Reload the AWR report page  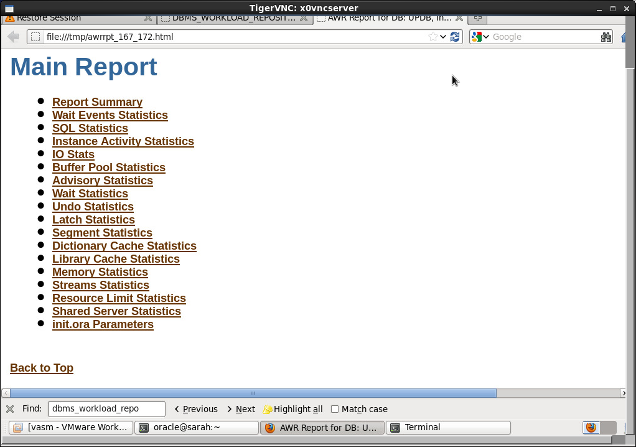pyautogui.click(x=455, y=37)
